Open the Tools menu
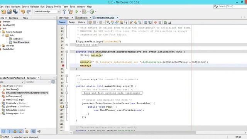247x139 pixels. click(73, 7)
